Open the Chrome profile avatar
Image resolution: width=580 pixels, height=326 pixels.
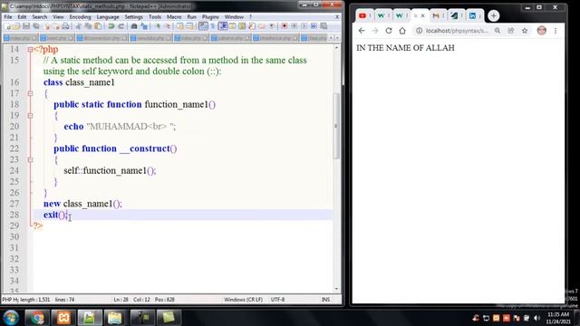tap(542, 31)
